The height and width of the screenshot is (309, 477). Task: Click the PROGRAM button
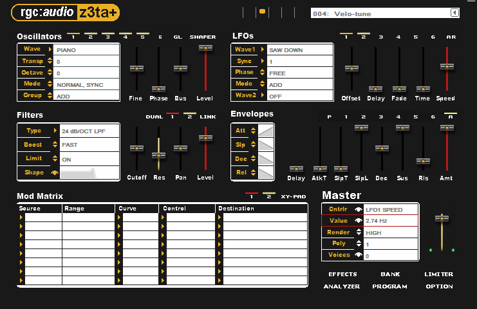[389, 286]
